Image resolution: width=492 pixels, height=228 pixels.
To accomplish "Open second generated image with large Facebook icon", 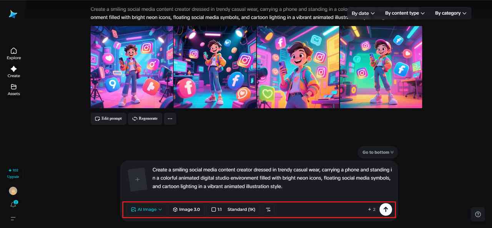I will click(215, 67).
